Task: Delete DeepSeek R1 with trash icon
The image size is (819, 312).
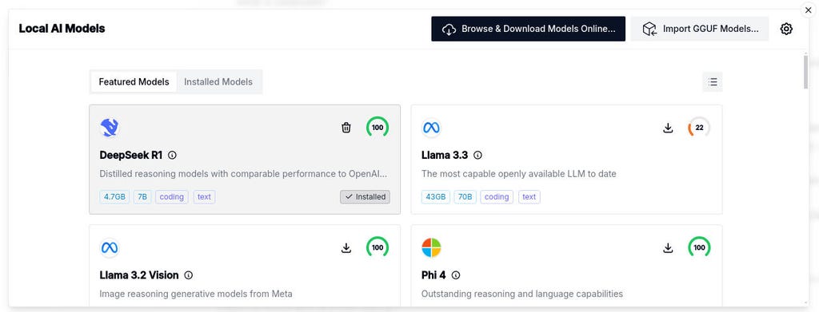Action: 346,128
